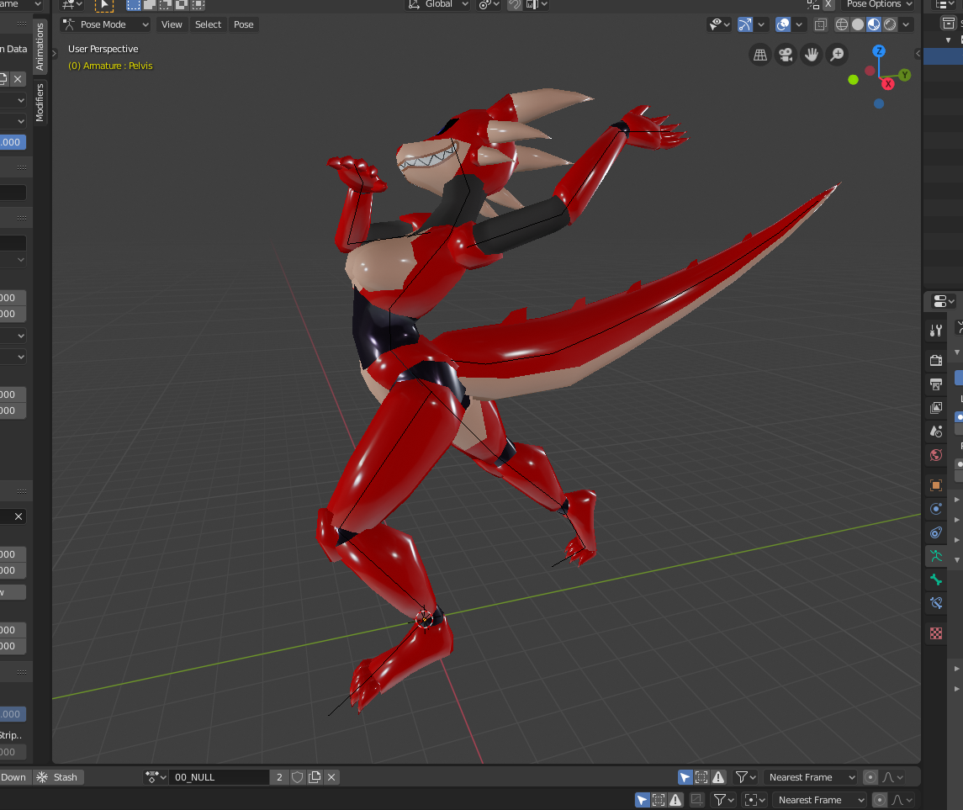Toggle X-ray view
The image size is (963, 810).
[x=820, y=24]
